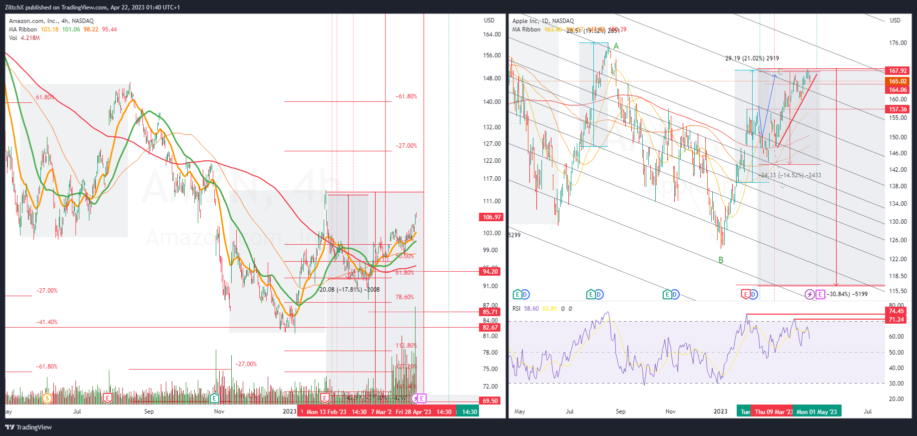Image resolution: width=917 pixels, height=436 pixels.
Task: Click the MA Ribbon indicator label on Amazon chart
Action: [22, 29]
